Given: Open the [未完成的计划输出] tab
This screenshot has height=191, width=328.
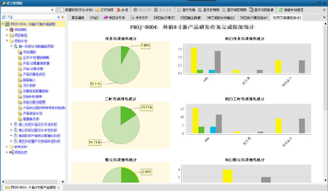Looking at the screenshot, I should (221, 18).
